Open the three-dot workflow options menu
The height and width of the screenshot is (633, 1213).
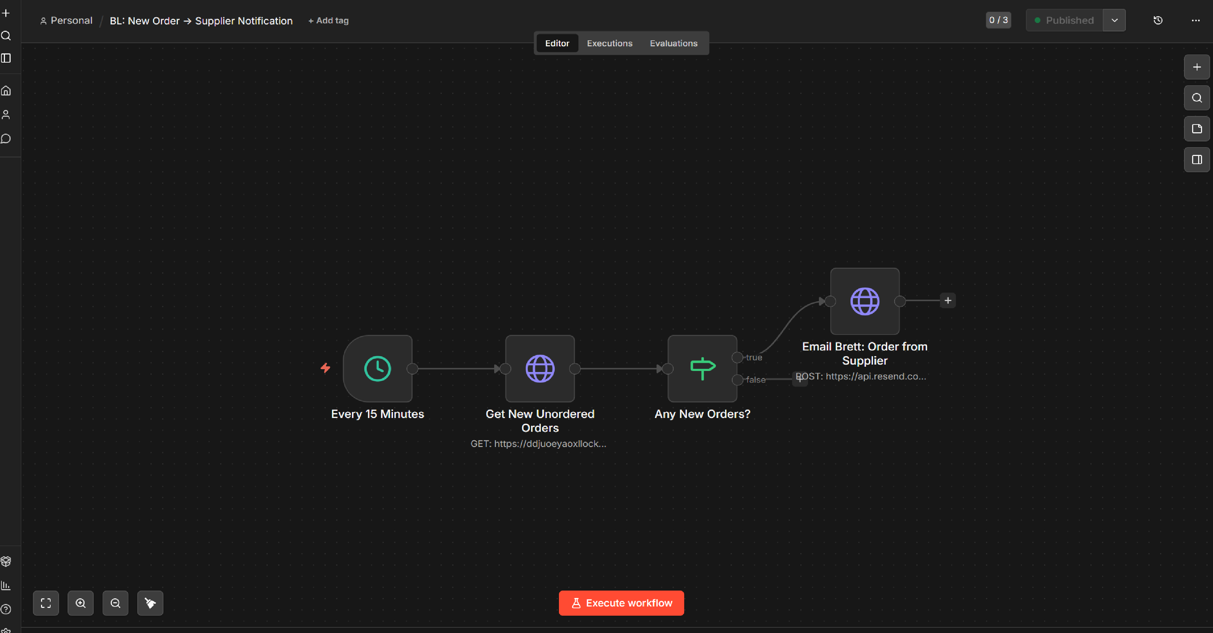pos(1196,20)
